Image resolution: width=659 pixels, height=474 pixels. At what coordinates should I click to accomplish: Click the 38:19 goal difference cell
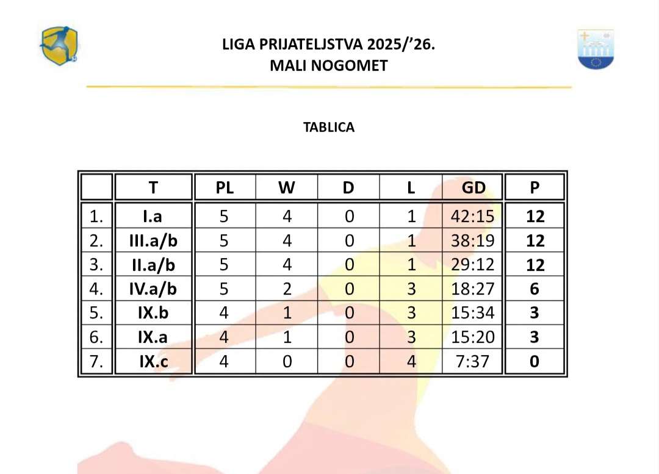point(473,241)
